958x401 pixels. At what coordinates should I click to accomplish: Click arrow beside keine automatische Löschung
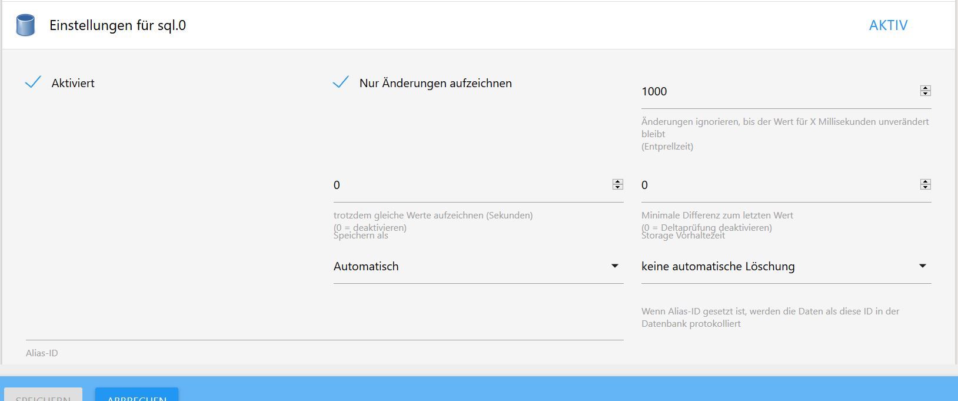(923, 266)
